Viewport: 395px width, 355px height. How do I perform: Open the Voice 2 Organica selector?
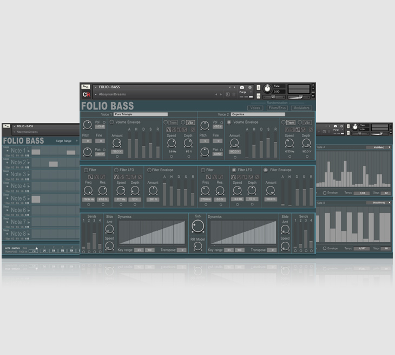pyautogui.click(x=258, y=114)
